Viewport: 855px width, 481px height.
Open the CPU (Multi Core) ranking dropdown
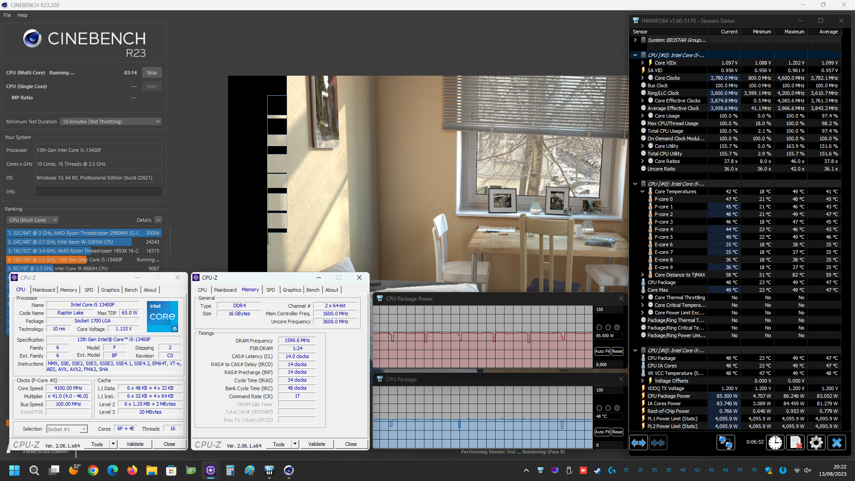[x=33, y=220]
